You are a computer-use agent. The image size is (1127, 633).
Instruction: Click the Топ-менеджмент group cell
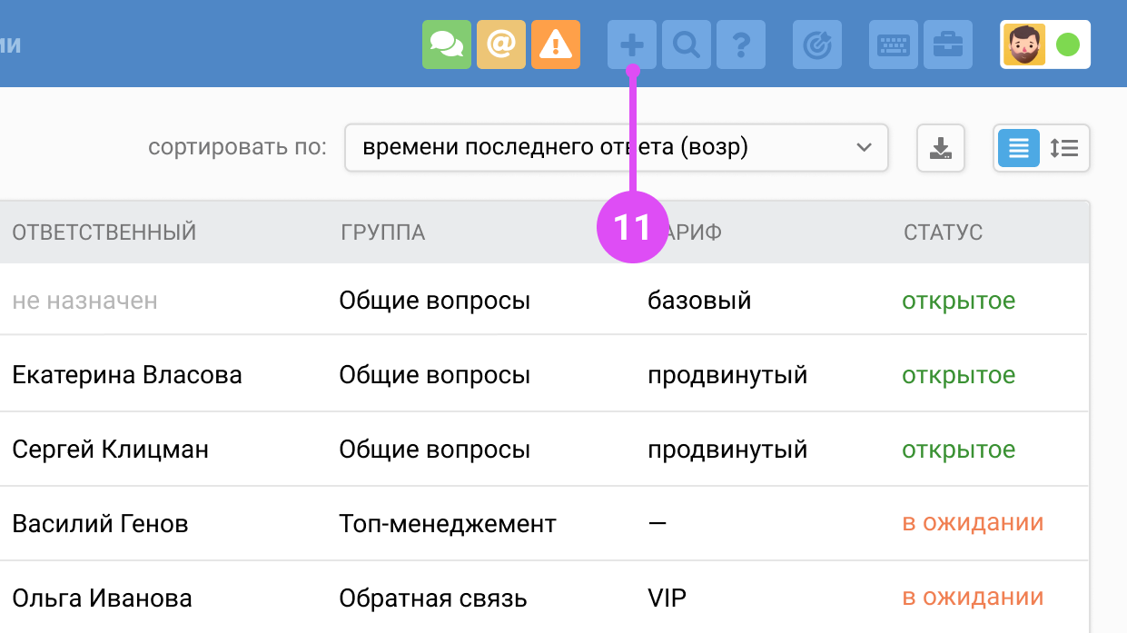click(x=447, y=524)
